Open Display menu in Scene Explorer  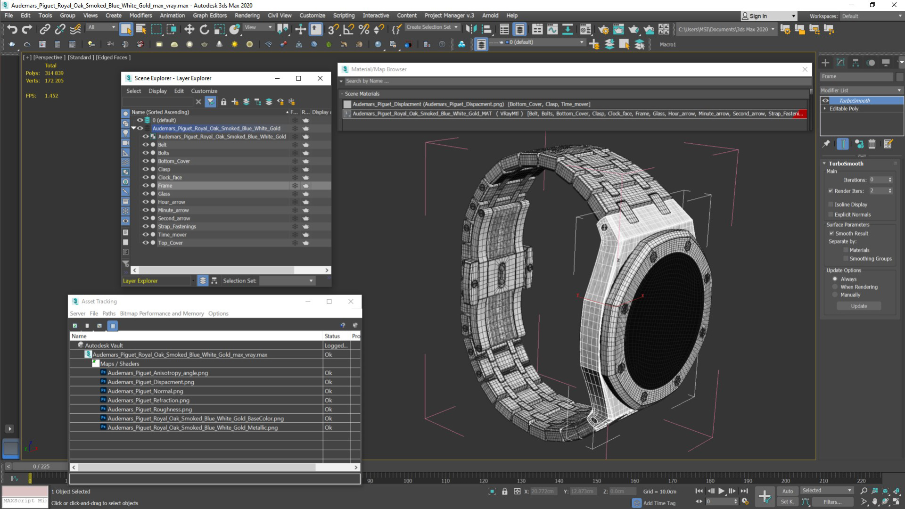157,91
